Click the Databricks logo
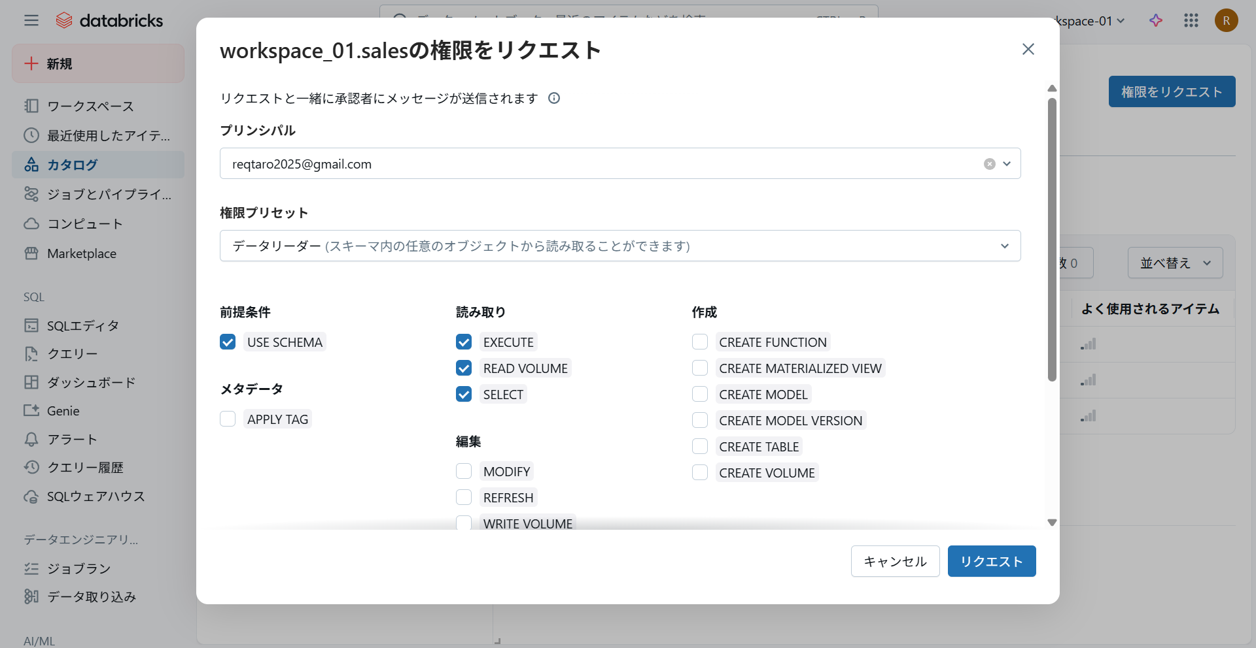The image size is (1256, 648). pos(109,21)
